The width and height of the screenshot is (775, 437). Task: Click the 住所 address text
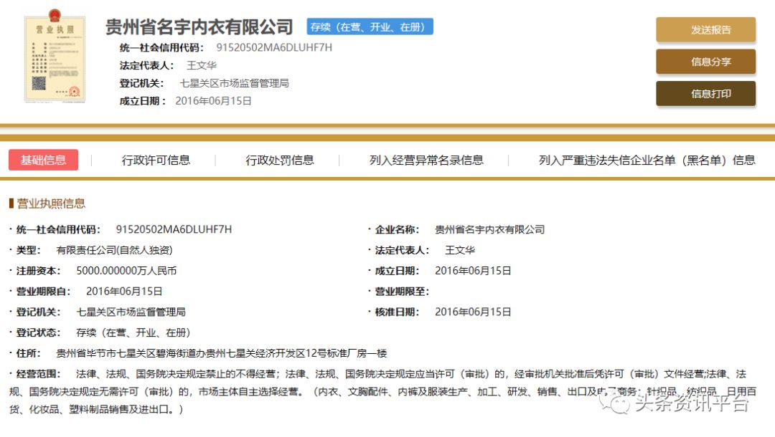(x=222, y=353)
